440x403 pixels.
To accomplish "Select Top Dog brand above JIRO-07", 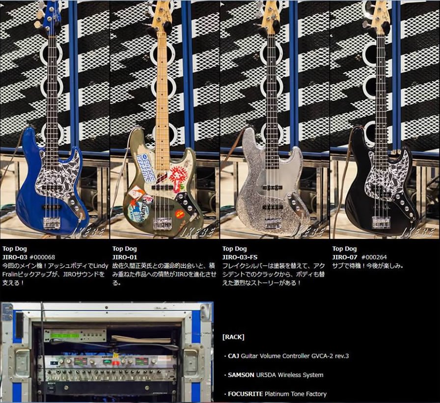I will tap(344, 249).
